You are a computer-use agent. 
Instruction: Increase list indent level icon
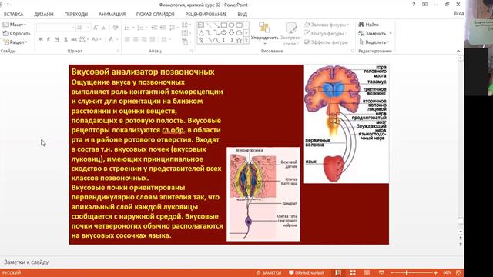pyautogui.click(x=163, y=28)
